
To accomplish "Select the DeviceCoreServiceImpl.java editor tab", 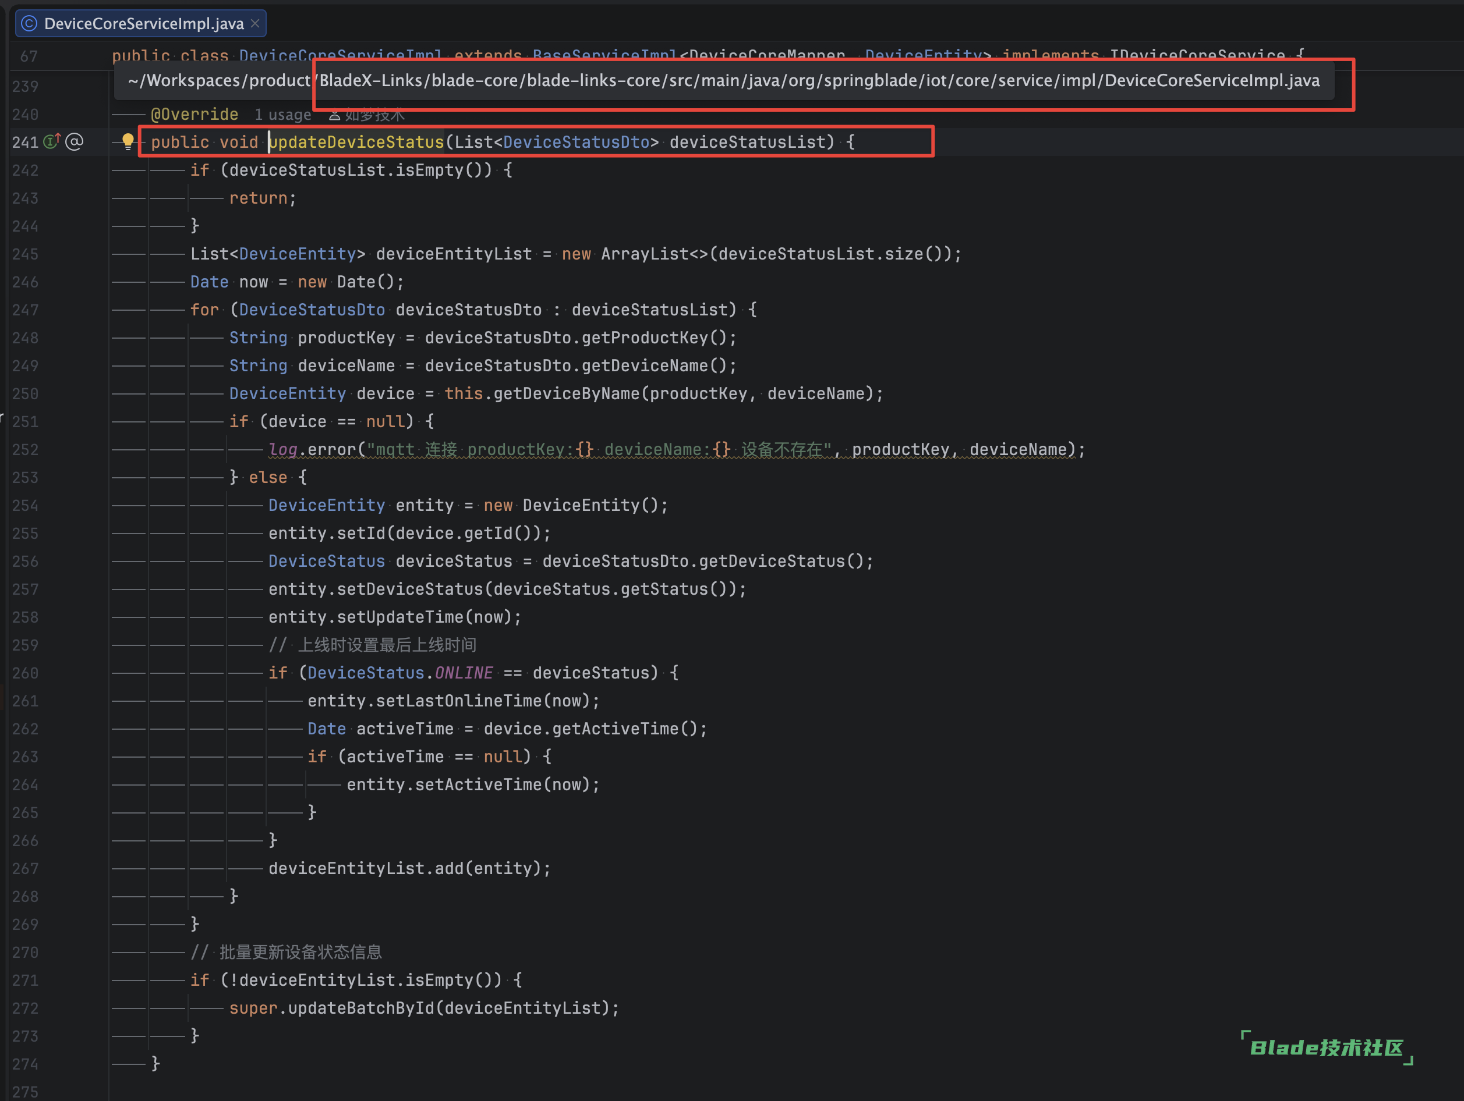I will (144, 24).
